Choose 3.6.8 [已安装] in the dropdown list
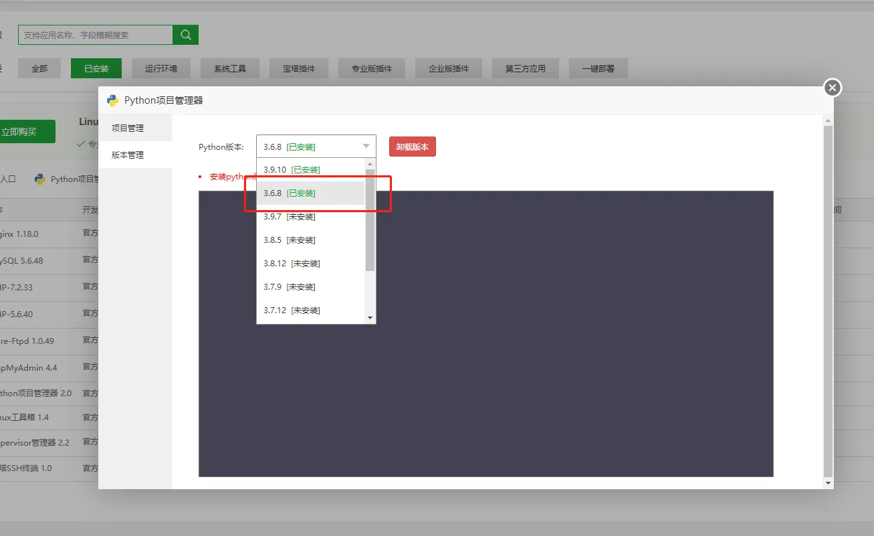874x536 pixels. tap(311, 193)
